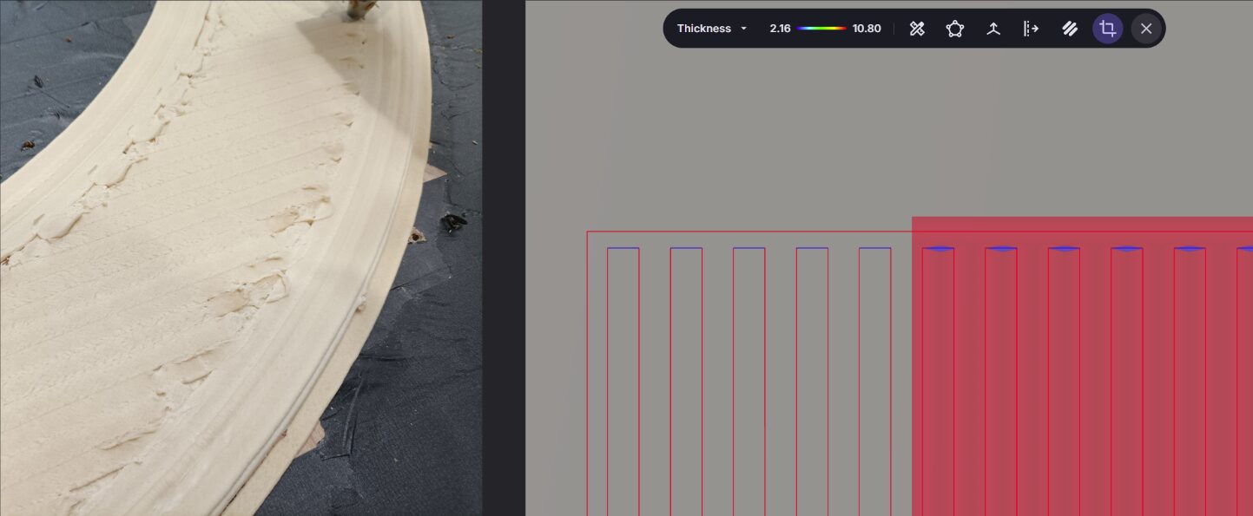Click the blue marker atop first shaded slot
The height and width of the screenshot is (516, 1253).
tap(938, 249)
